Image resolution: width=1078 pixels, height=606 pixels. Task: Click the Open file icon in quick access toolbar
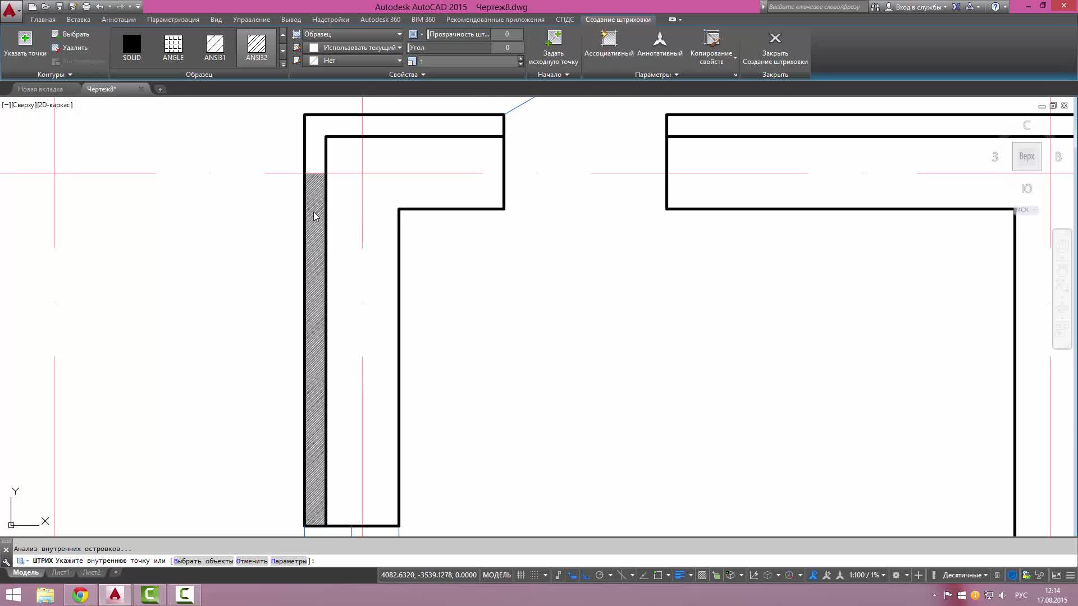point(45,7)
